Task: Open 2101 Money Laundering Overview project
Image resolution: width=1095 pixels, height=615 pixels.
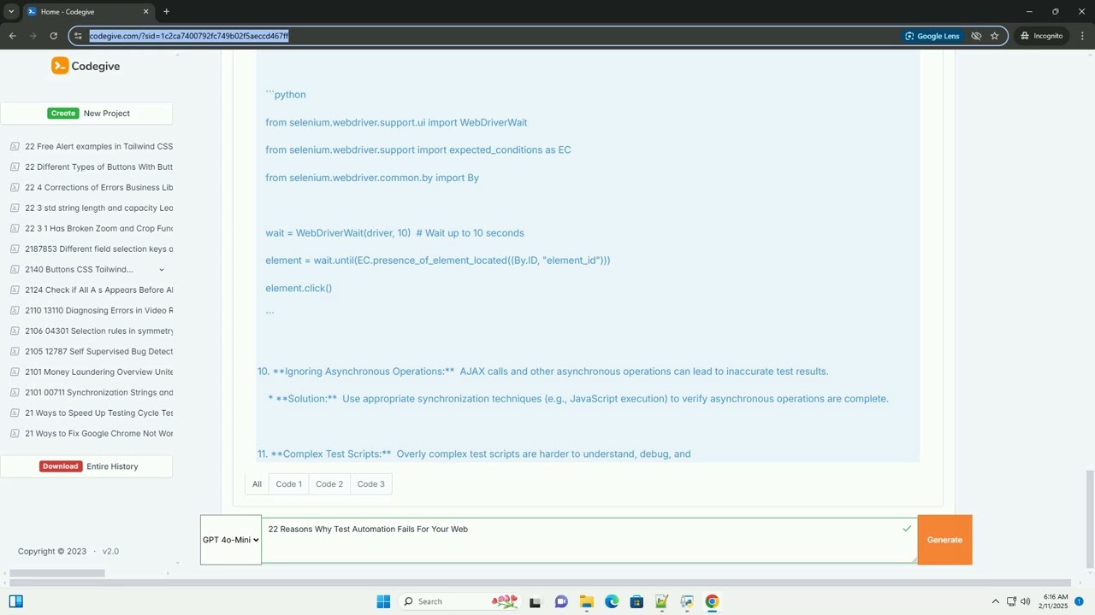Action: [x=98, y=372]
